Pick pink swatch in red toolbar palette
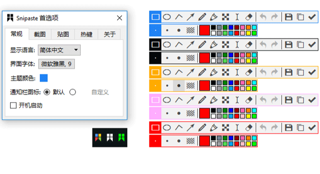 [242, 138]
